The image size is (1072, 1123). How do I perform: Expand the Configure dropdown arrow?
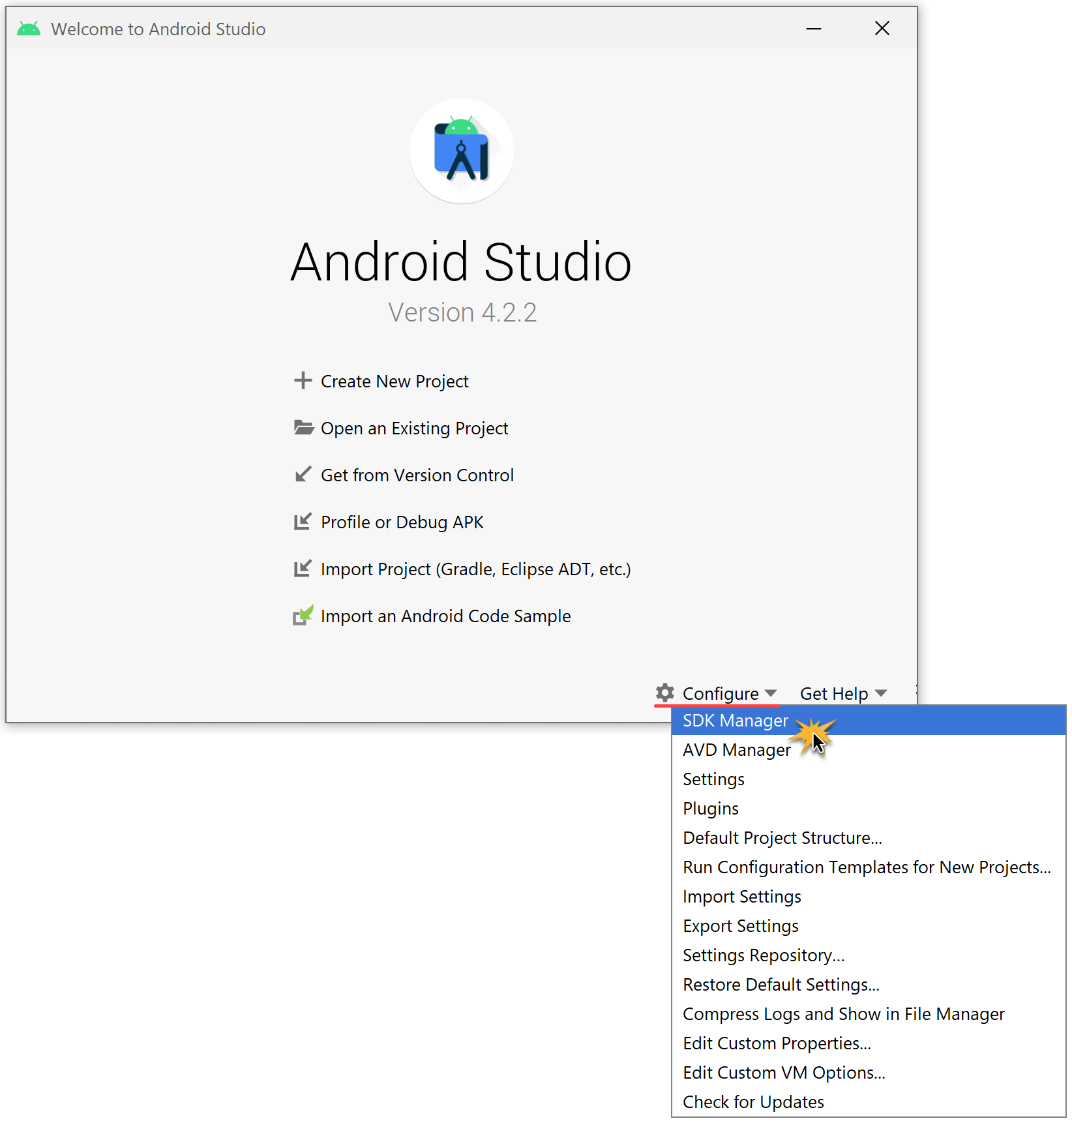(x=771, y=693)
